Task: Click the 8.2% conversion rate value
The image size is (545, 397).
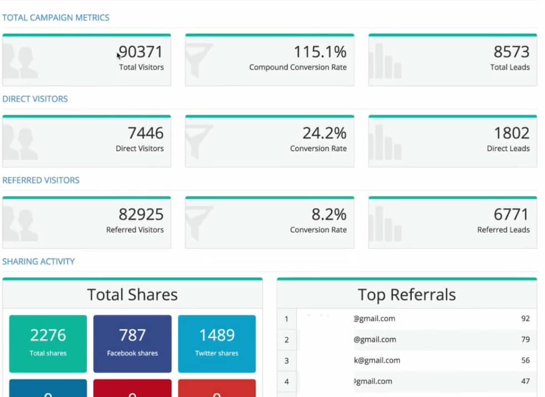Action: tap(329, 215)
